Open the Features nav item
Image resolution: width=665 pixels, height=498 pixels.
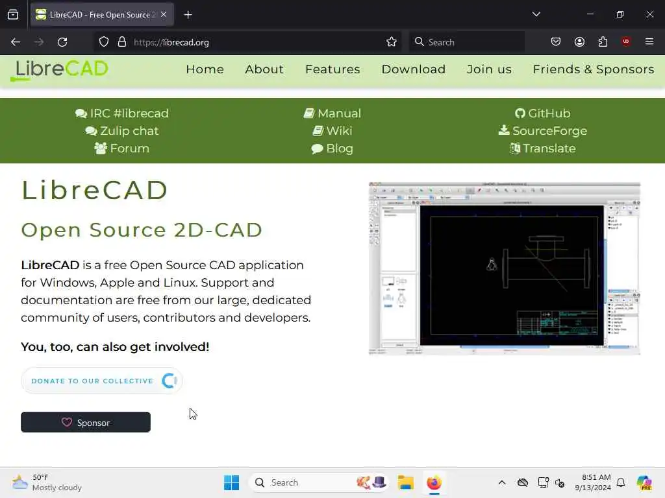click(x=332, y=69)
